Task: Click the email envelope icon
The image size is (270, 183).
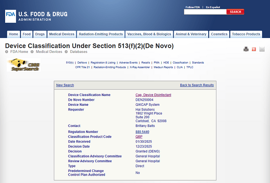Action: [x=262, y=49]
